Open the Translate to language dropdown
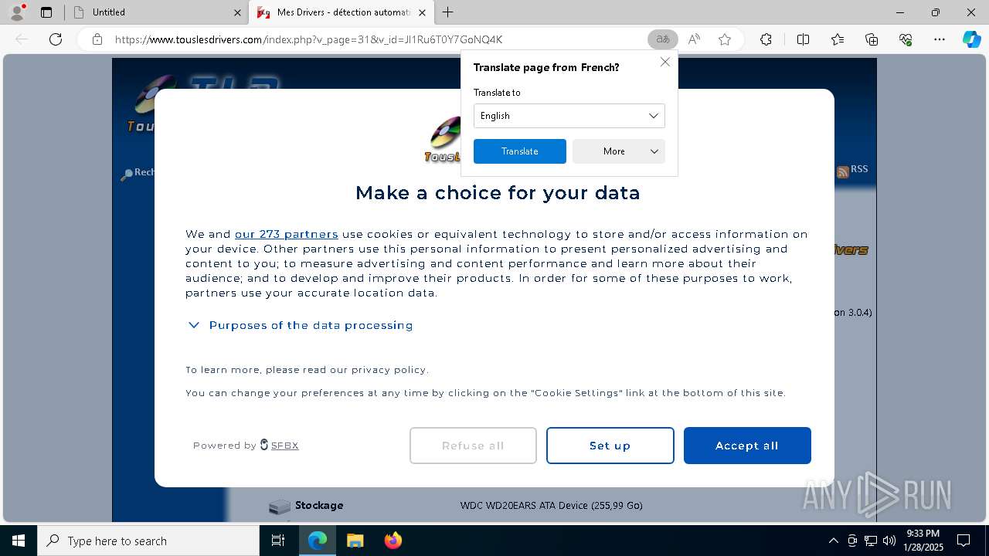 [569, 116]
